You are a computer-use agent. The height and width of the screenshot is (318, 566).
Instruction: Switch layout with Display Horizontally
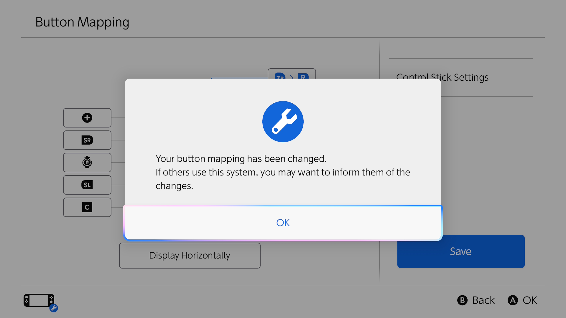tap(190, 256)
